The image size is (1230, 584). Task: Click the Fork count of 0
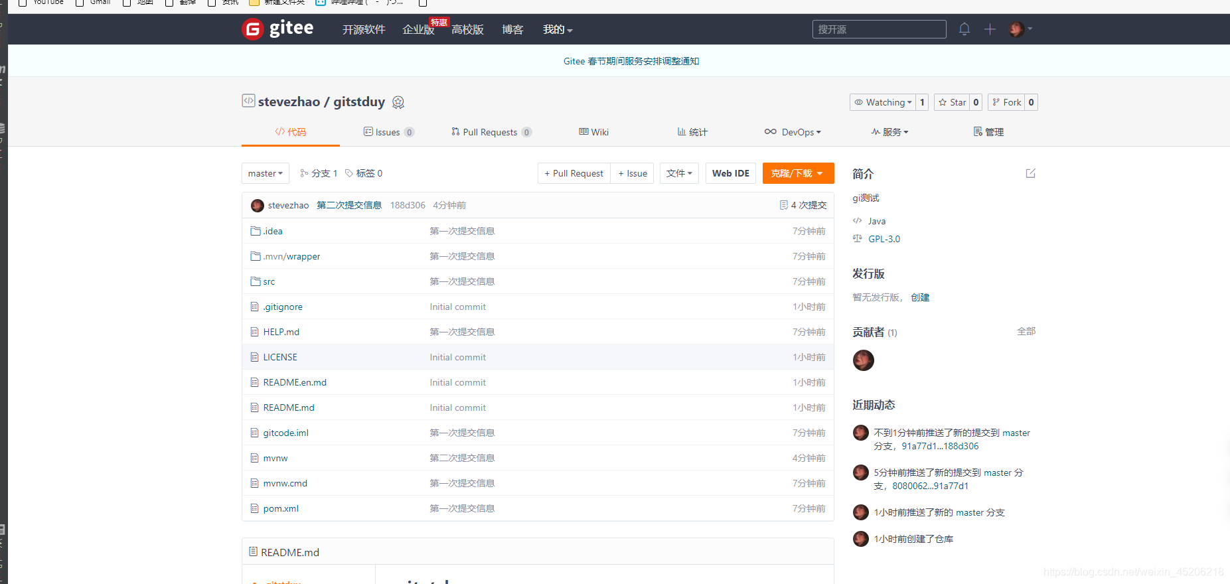click(1031, 102)
